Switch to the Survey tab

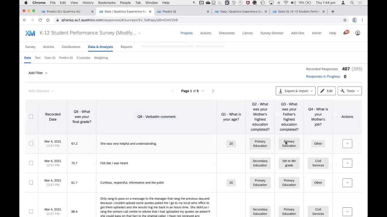point(30,47)
